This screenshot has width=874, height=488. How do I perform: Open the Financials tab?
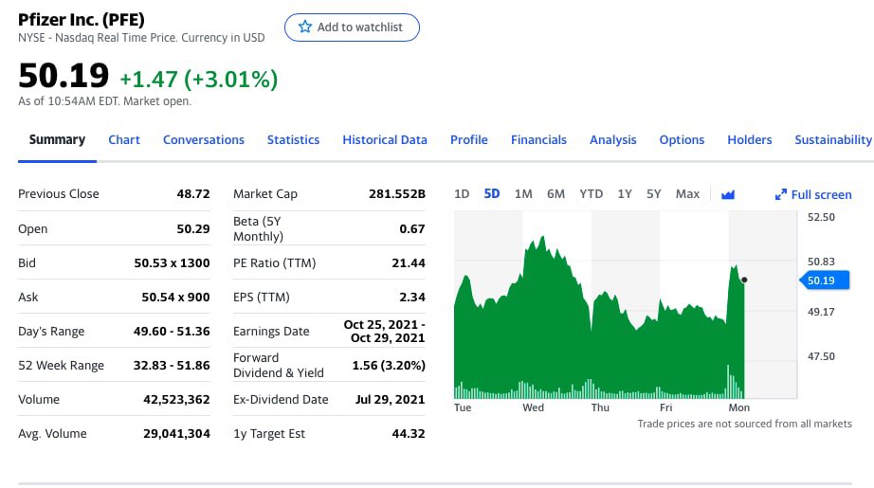tap(538, 140)
